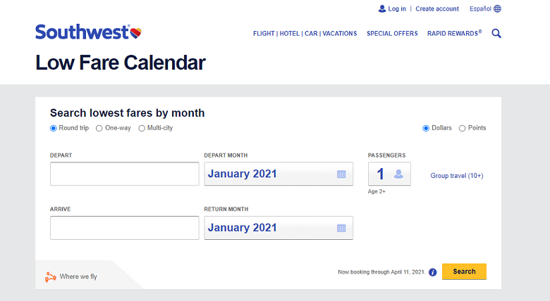Click the passenger person icon

(x=398, y=174)
